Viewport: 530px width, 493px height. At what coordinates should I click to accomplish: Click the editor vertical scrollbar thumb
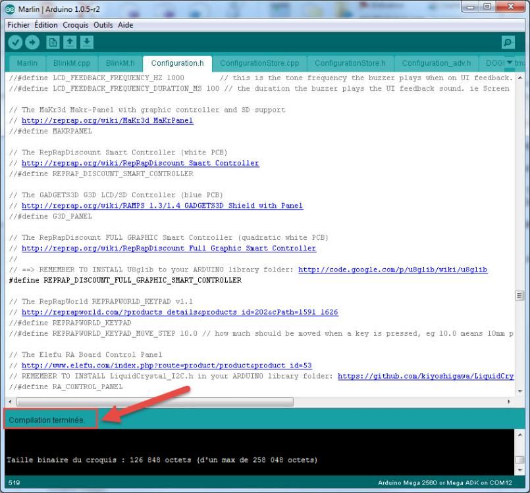tap(519, 296)
